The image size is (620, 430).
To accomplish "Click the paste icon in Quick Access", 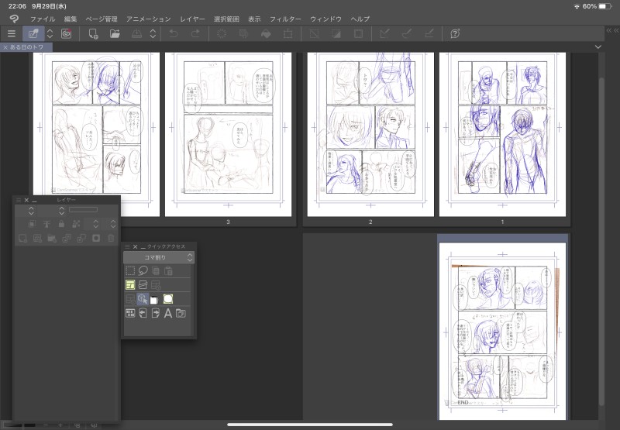I will point(168,270).
